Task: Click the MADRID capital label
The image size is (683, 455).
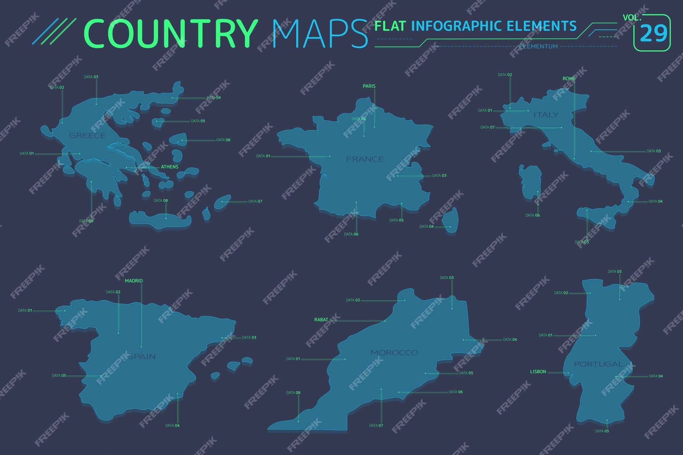Action: 134,281
